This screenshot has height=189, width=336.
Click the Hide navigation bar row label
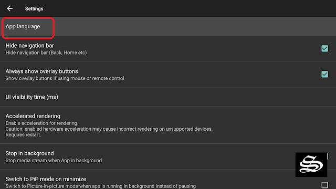[29, 46]
